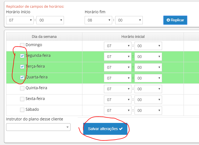
Task: Open Domingo initial hour dropdown
Action: coord(118,46)
